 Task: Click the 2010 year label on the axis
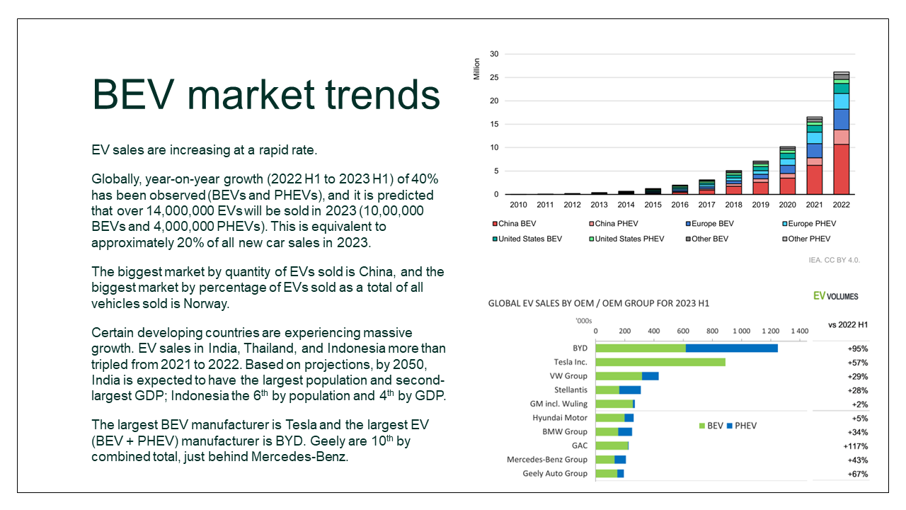pos(519,205)
